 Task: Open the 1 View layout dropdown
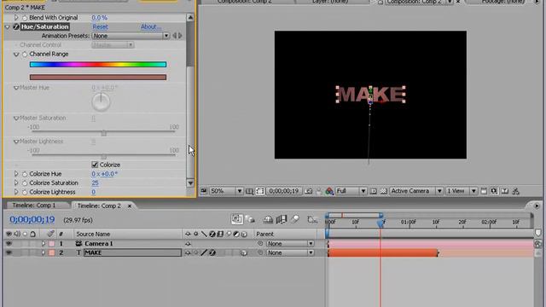pos(462,191)
